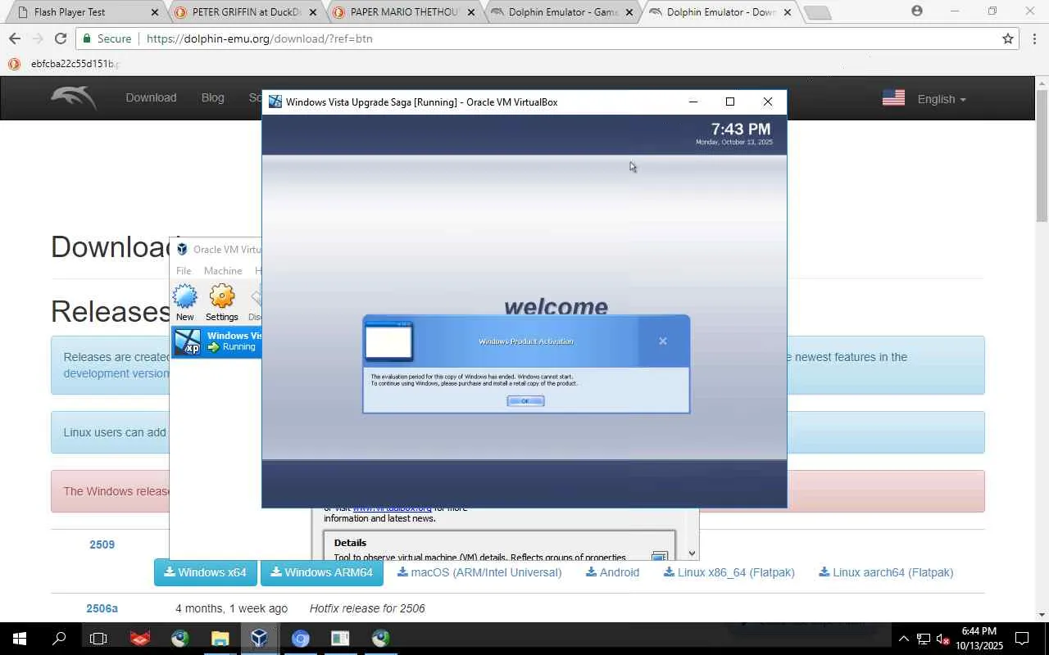1049x655 pixels.
Task: Click the muted volume icon in system tray
Action: click(x=943, y=639)
